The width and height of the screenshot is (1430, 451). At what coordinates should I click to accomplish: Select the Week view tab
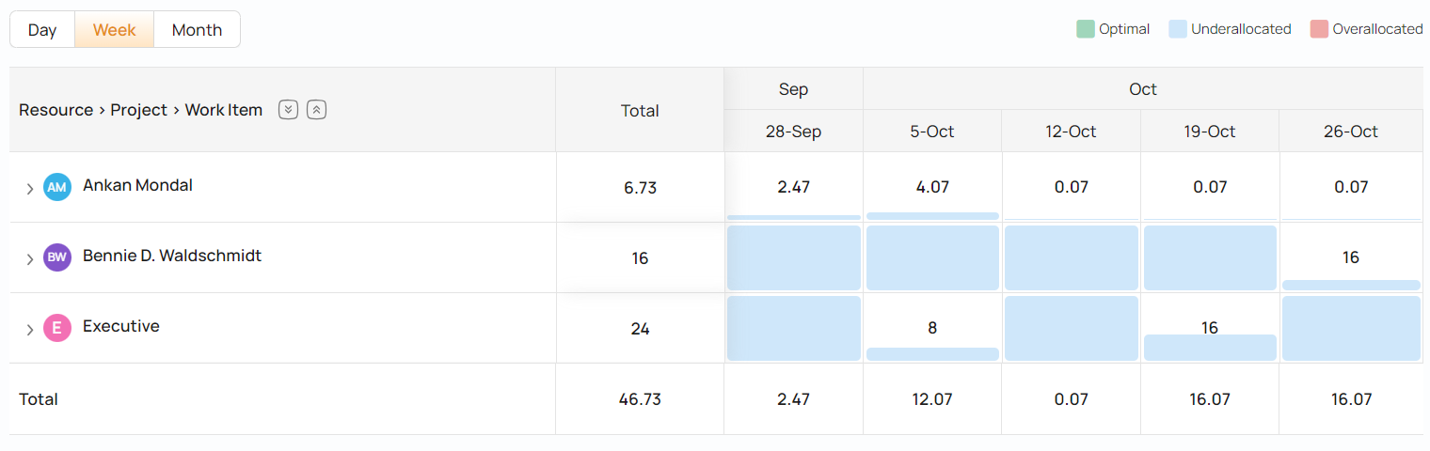click(115, 29)
